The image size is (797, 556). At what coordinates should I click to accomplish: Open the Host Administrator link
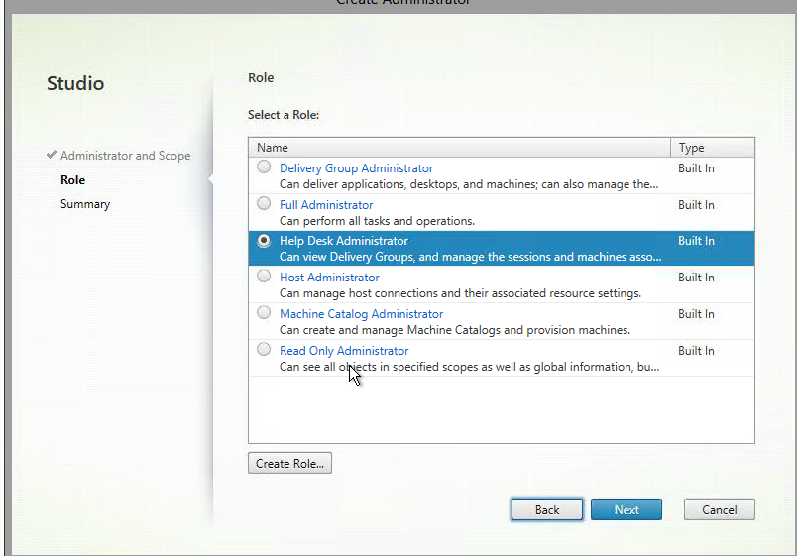pos(329,277)
